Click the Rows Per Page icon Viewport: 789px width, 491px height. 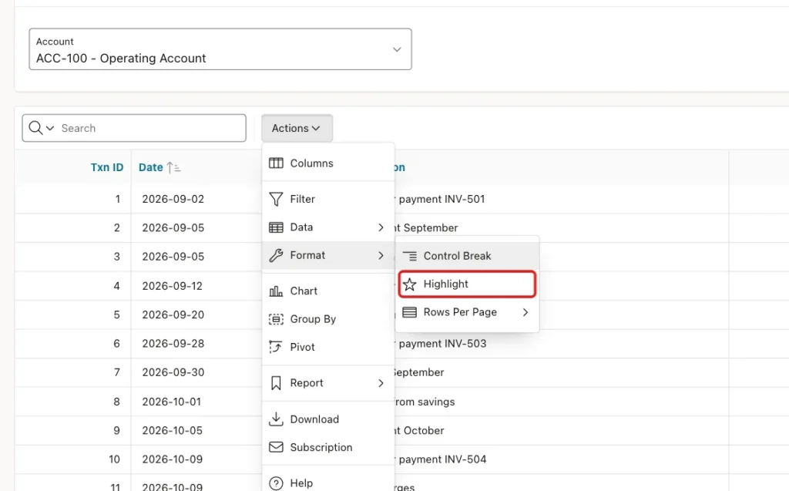pos(410,312)
